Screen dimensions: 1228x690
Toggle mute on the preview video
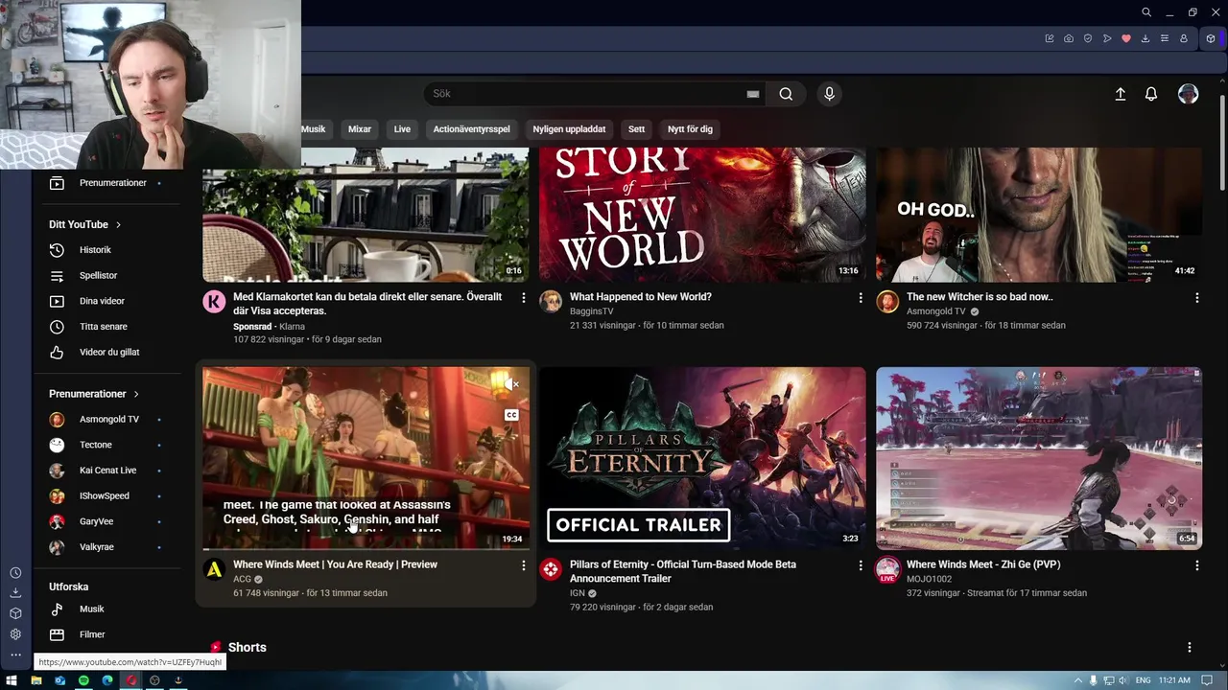[511, 384]
